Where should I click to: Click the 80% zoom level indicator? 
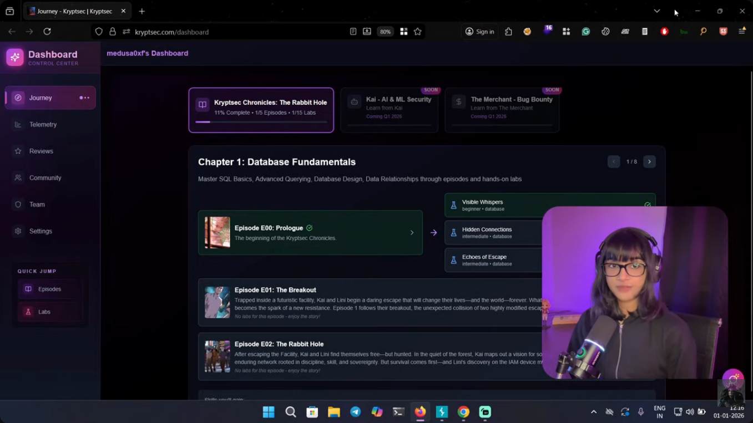pyautogui.click(x=385, y=32)
